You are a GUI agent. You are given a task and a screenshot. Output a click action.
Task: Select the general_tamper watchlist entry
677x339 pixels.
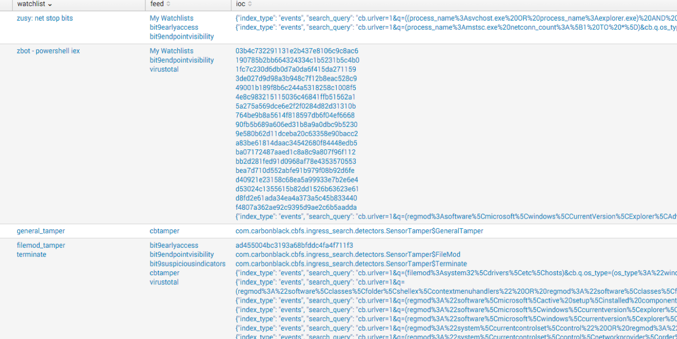pyautogui.click(x=41, y=231)
